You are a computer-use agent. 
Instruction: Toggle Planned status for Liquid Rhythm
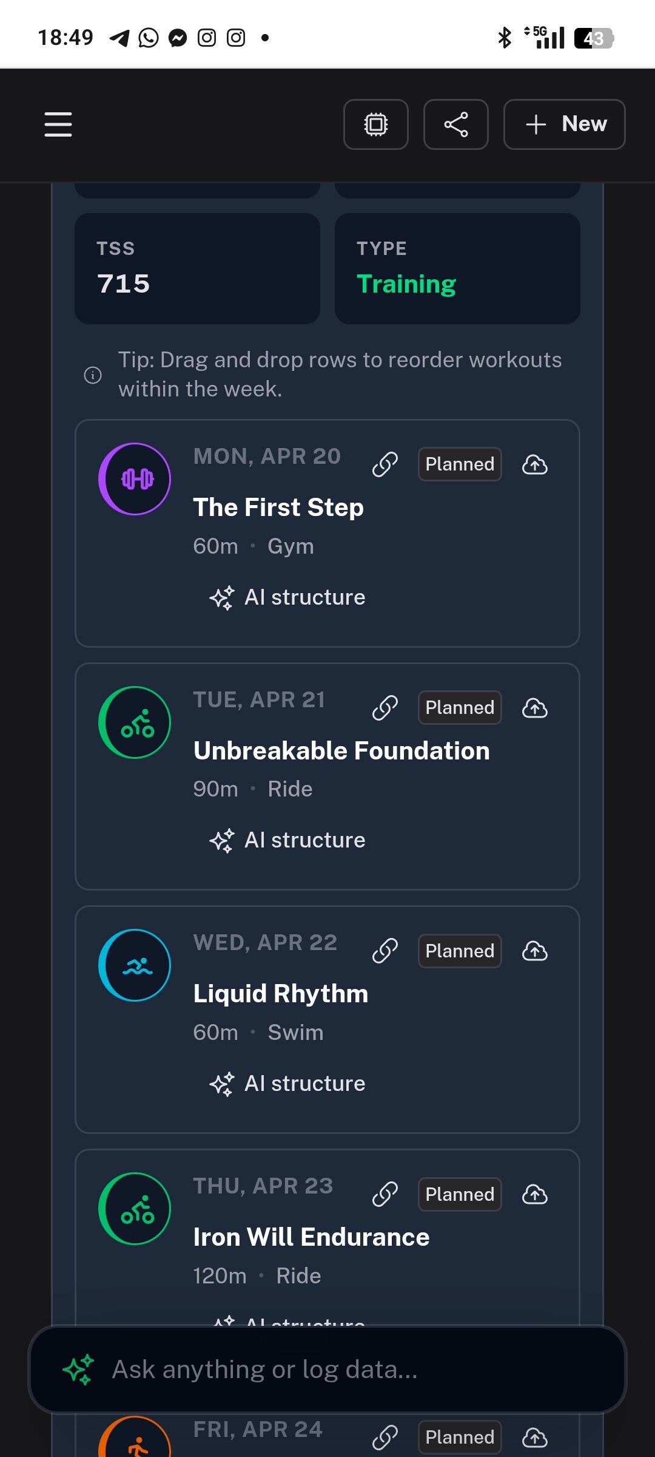pos(460,951)
